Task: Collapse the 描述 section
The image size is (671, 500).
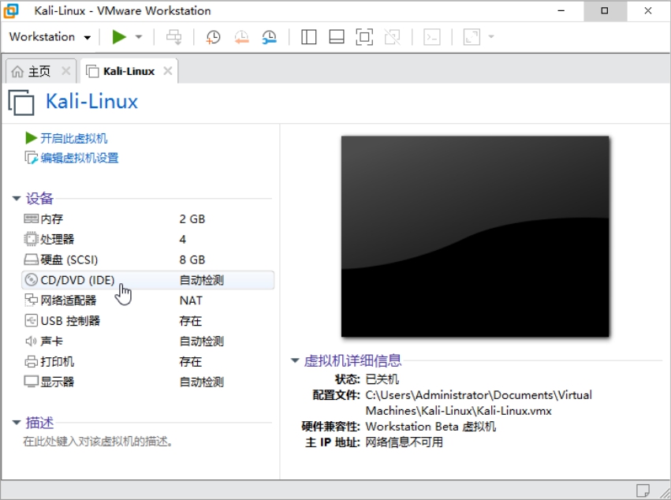Action: tap(17, 423)
